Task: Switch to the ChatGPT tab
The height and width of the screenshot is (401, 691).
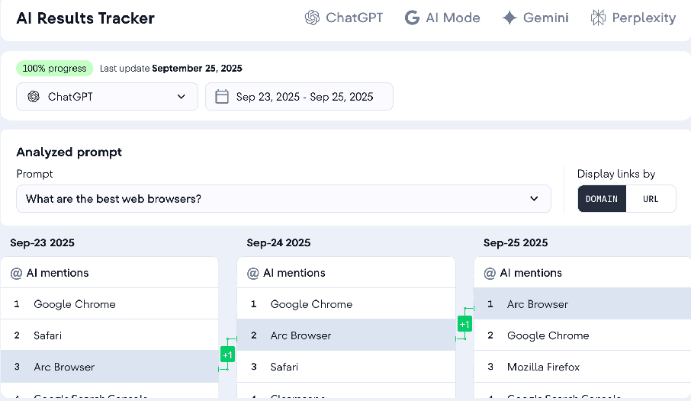Action: point(344,18)
